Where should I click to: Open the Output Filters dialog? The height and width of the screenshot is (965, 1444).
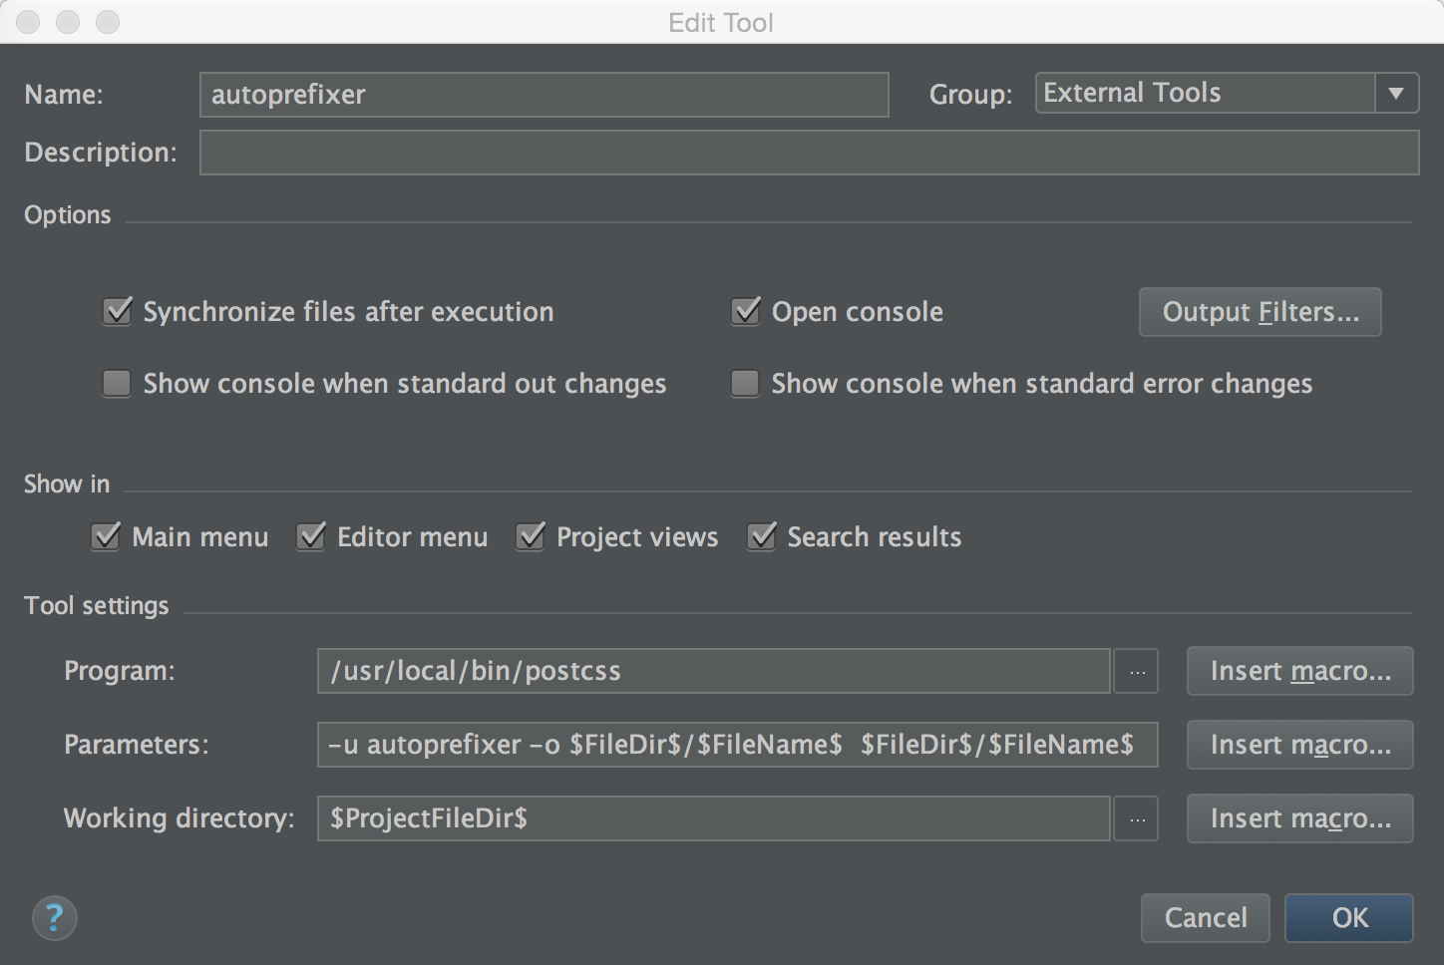click(x=1260, y=313)
